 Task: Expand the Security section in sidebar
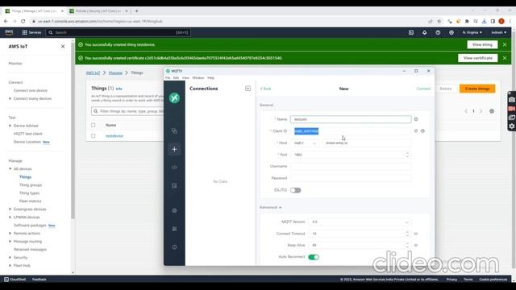(x=10, y=258)
